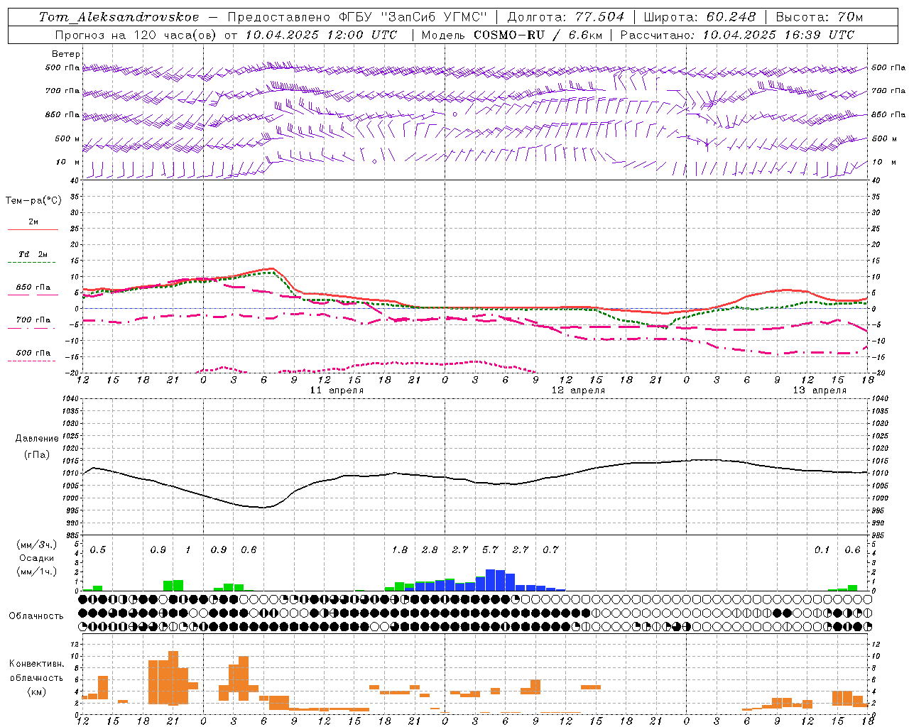This screenshot has width=909, height=727.
Task: Click the Облачность cloud cover label
Action: (x=36, y=616)
